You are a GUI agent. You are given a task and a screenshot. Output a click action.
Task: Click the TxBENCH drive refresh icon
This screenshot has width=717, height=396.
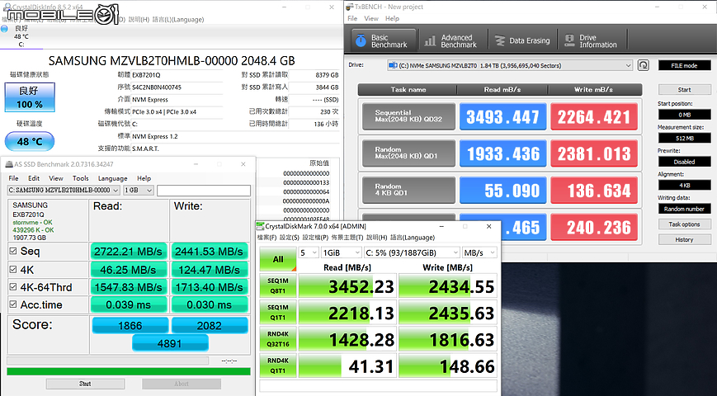(x=643, y=65)
